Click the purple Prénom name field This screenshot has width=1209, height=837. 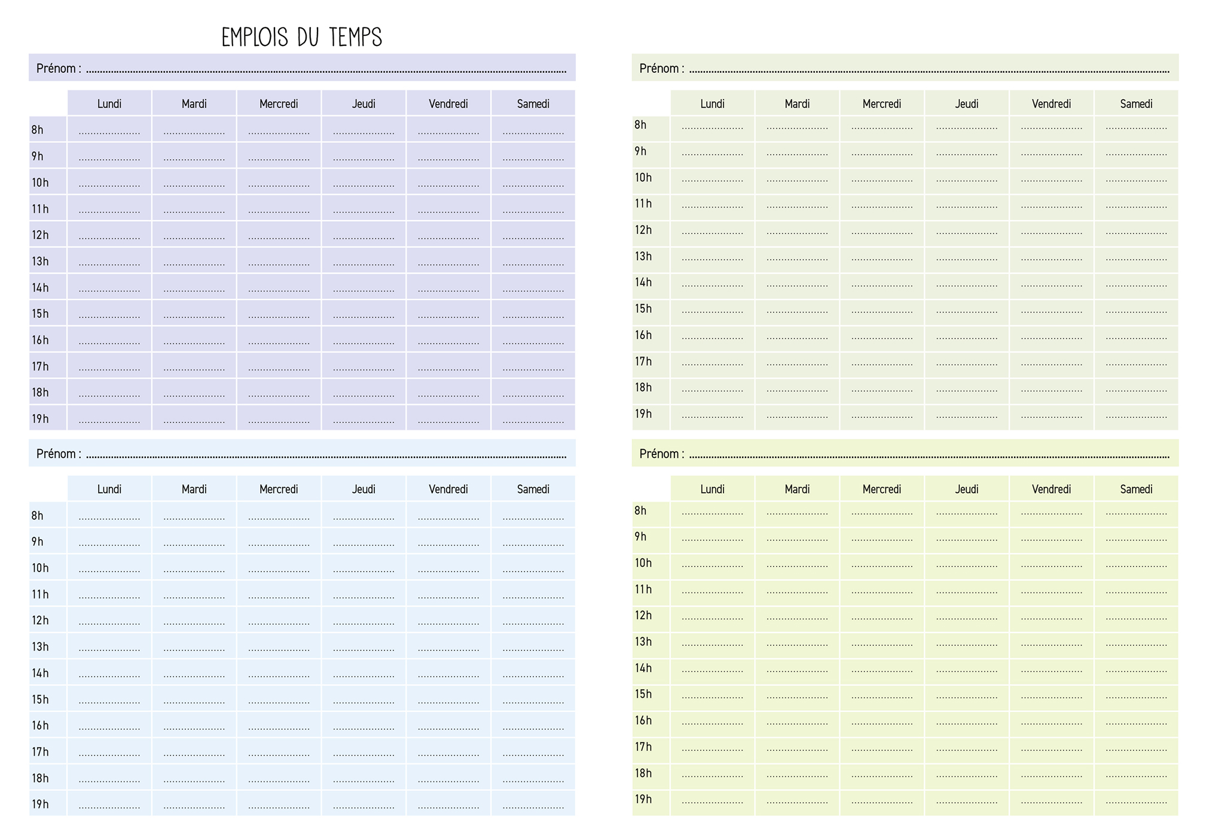click(x=326, y=68)
